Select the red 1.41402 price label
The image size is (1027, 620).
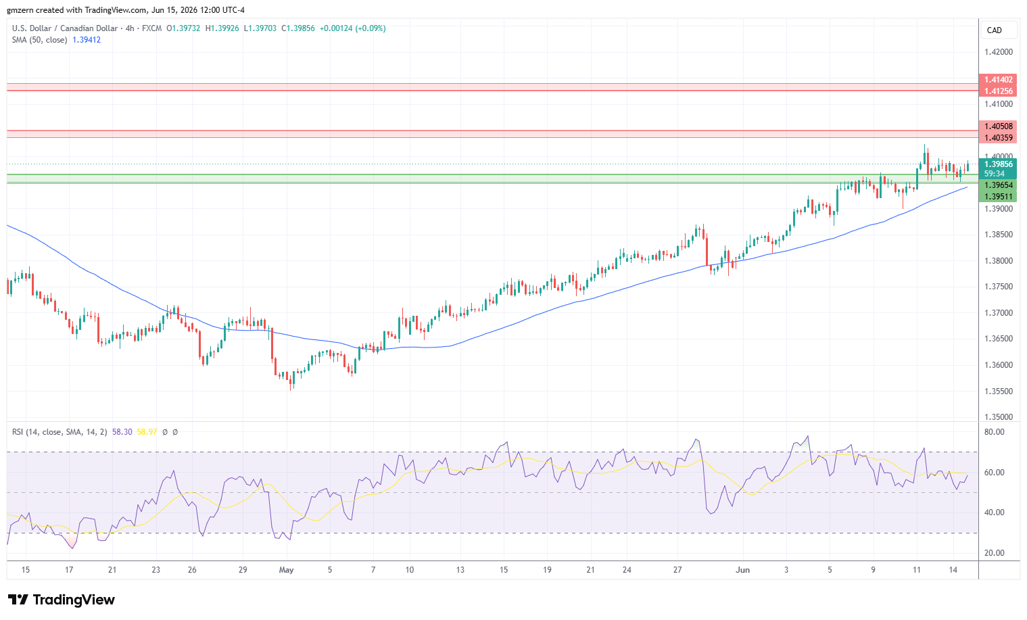pos(998,80)
